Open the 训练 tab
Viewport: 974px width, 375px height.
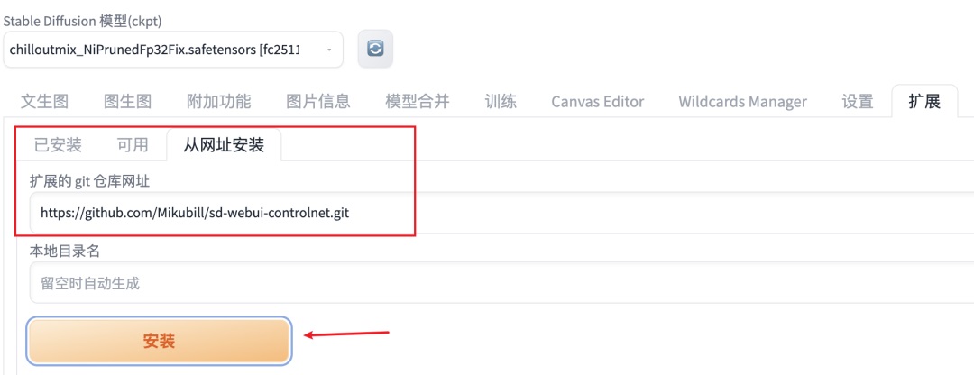pyautogui.click(x=501, y=101)
